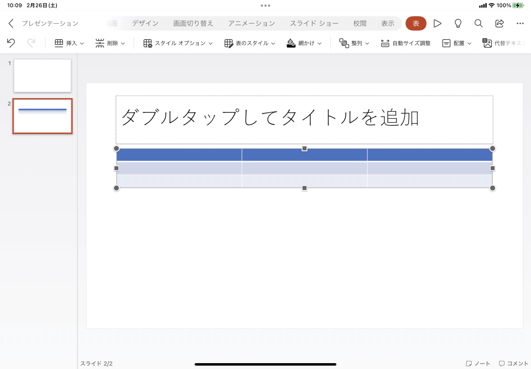
Task: Open the スライド ショー tab
Action: click(x=314, y=23)
